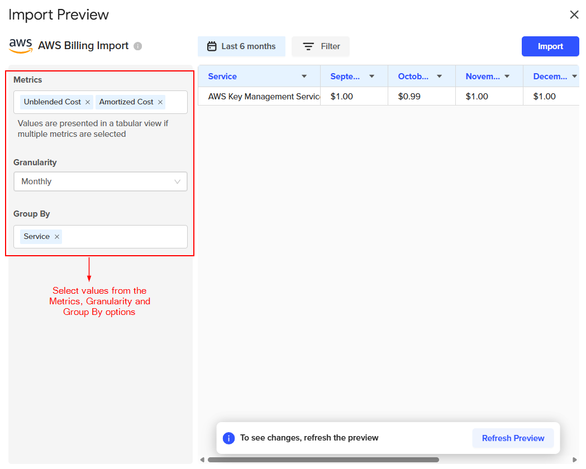The height and width of the screenshot is (469, 586).
Task: Open the Filter options
Action: pyautogui.click(x=321, y=46)
